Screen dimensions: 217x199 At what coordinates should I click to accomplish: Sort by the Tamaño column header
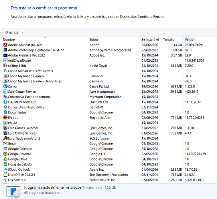(x=169, y=39)
